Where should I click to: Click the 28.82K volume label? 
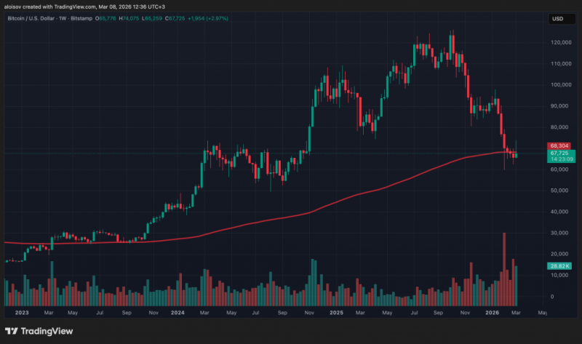(x=559, y=265)
